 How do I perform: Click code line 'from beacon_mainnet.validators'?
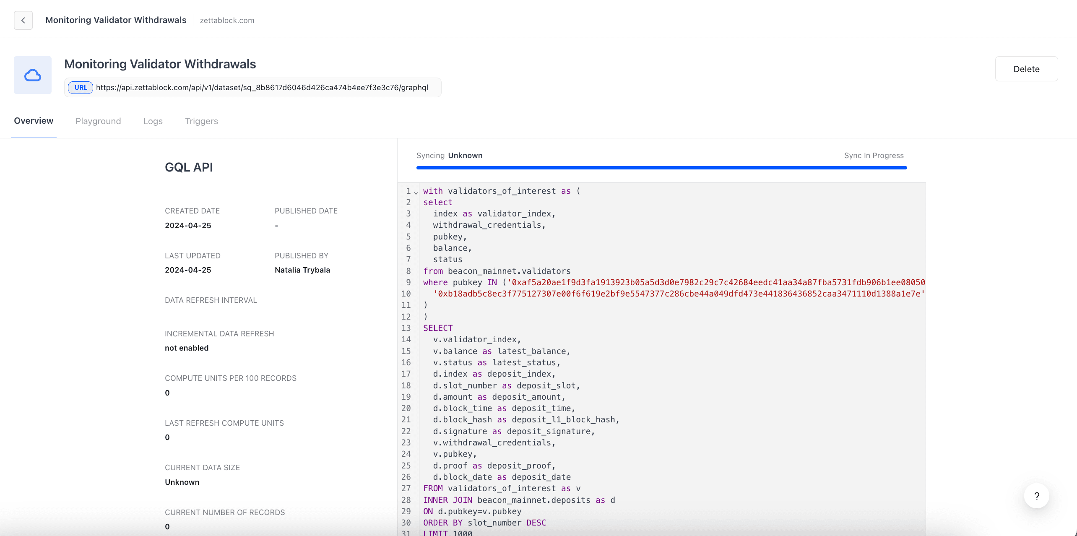pos(497,271)
